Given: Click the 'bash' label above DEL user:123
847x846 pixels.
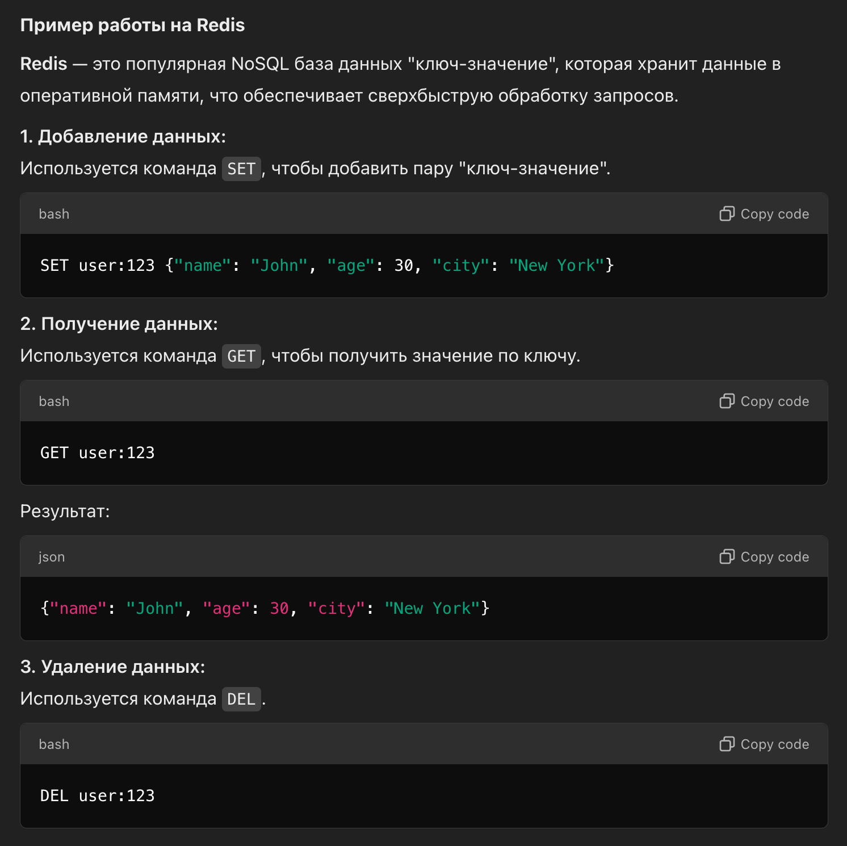Looking at the screenshot, I should pyautogui.click(x=54, y=744).
